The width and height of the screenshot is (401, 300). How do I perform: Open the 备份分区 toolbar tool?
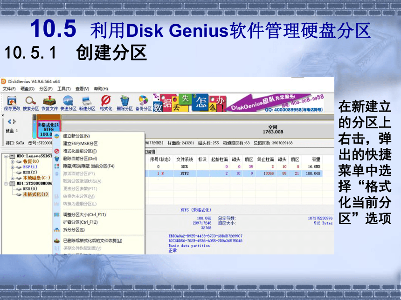click(x=144, y=103)
